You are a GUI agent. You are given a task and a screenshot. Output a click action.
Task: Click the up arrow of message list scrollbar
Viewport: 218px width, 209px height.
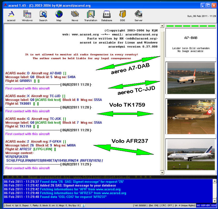coord(162,26)
